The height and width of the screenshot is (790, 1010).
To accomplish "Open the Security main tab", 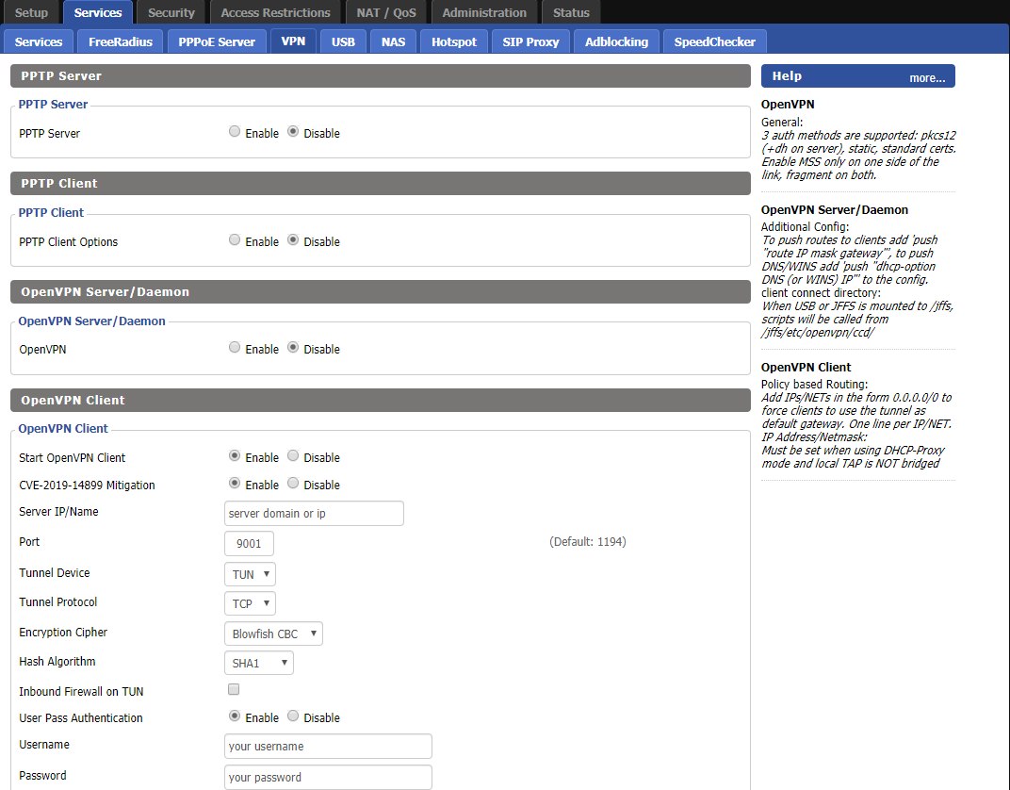I will (171, 12).
